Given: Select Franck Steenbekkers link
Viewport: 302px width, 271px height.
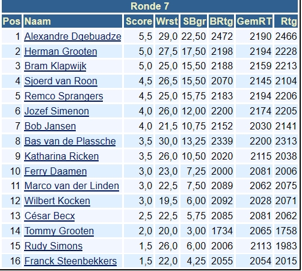Looking at the screenshot, I should [70, 261].
